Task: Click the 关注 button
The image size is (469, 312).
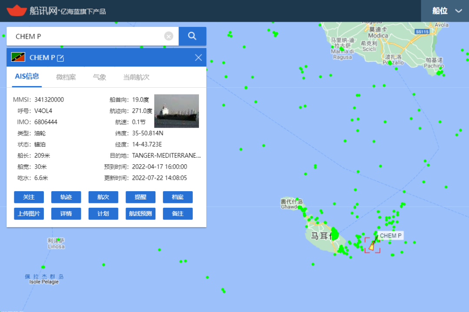Action: 29,197
